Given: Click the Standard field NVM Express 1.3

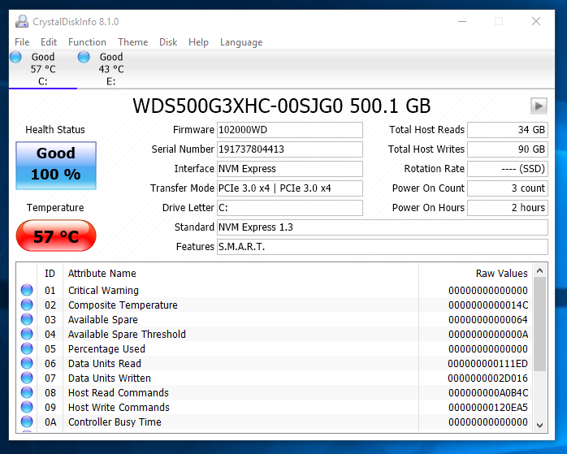Looking at the screenshot, I should tap(383, 227).
